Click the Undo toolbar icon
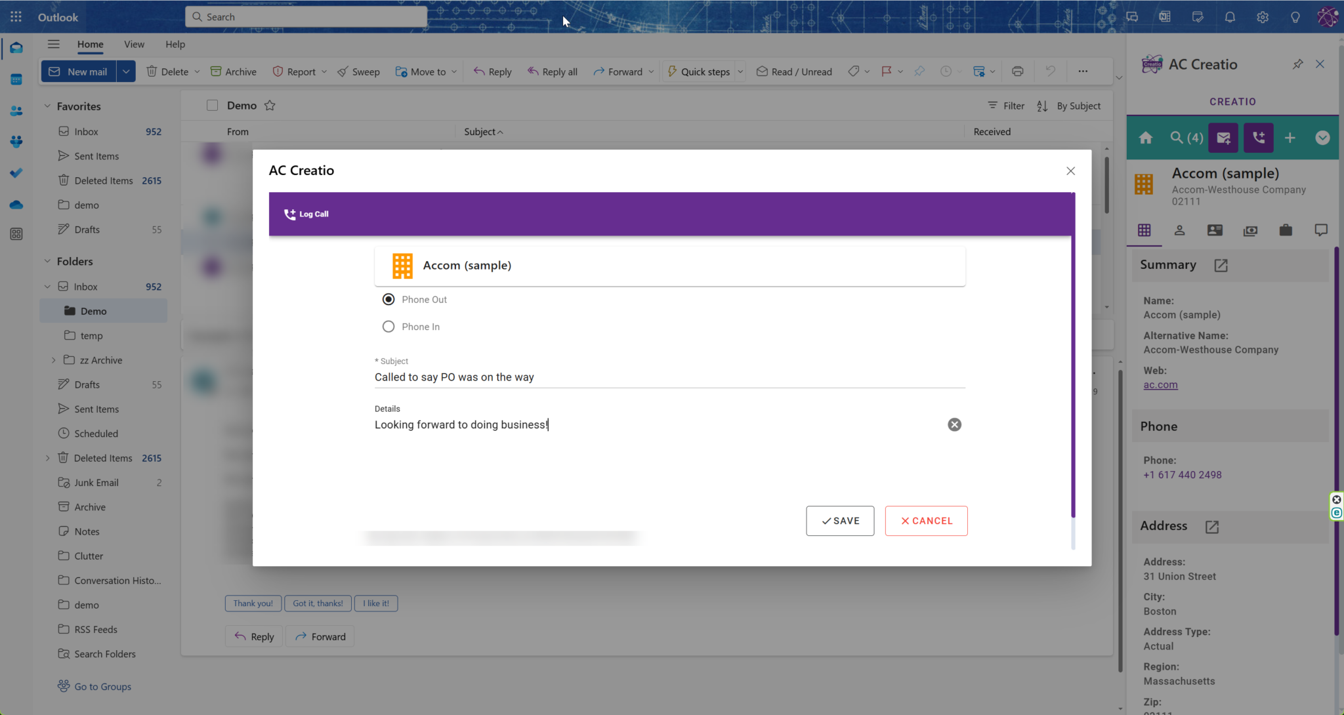The image size is (1344, 715). [x=1050, y=71]
